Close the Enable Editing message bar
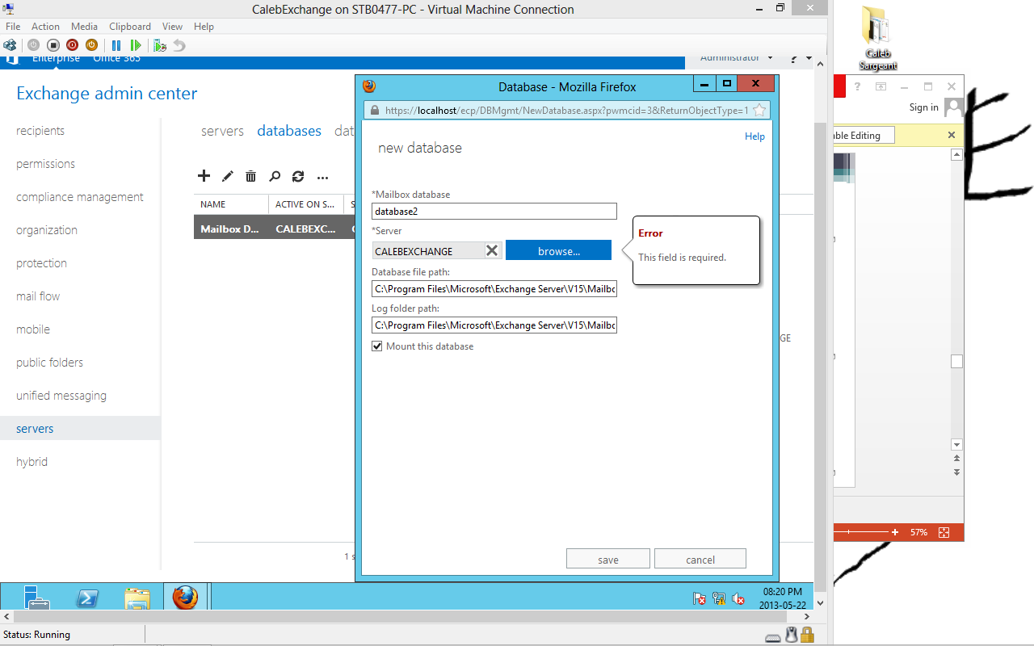The image size is (1034, 646). [x=952, y=135]
